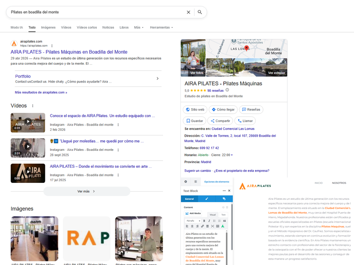
Task: Open the Noticias search tab
Action: pos(108,28)
